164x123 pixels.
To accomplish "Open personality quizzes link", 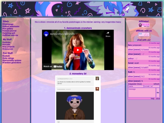I will (x=12, y=60).
